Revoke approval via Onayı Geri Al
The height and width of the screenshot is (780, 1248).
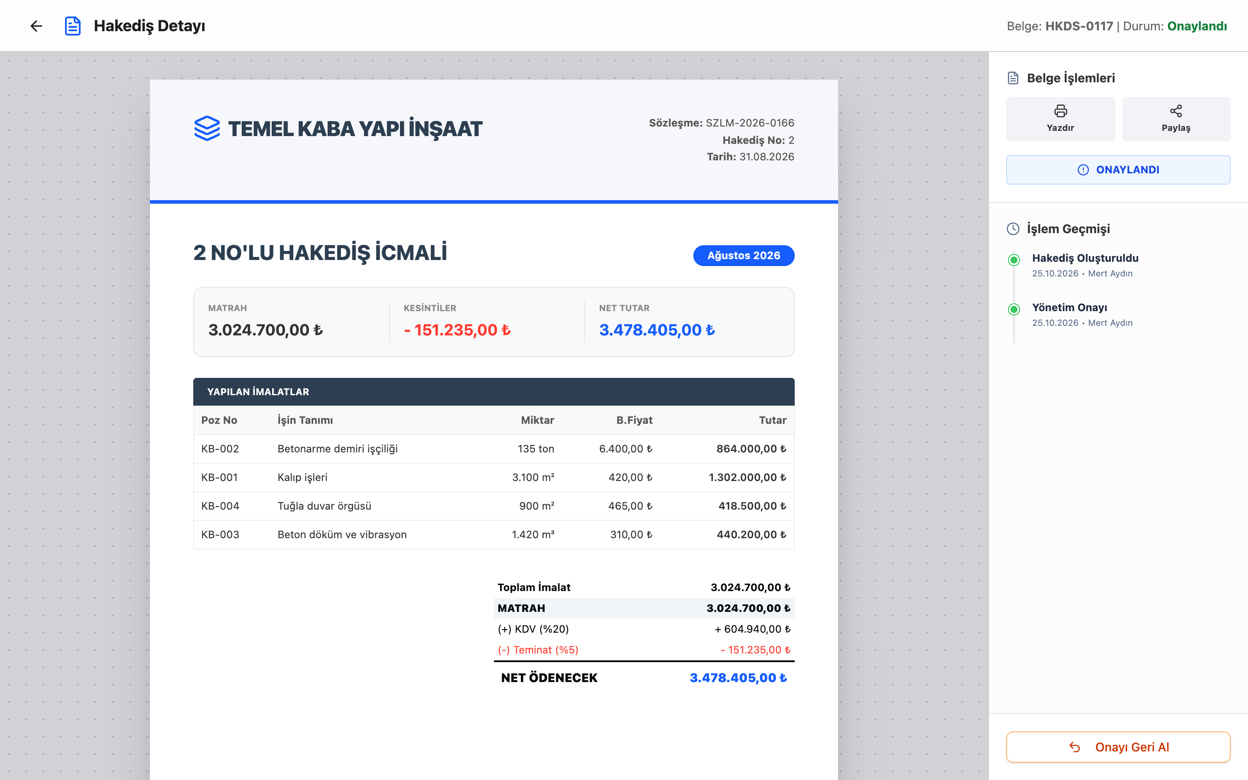(1118, 747)
